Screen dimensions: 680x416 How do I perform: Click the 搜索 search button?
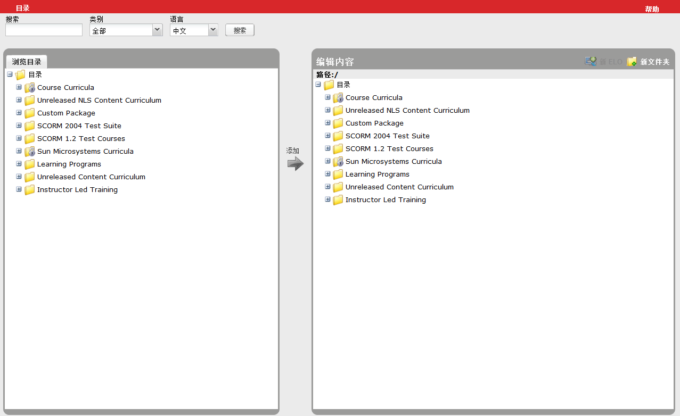pos(239,30)
